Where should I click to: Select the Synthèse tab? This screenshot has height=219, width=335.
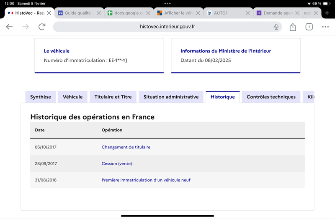click(41, 97)
